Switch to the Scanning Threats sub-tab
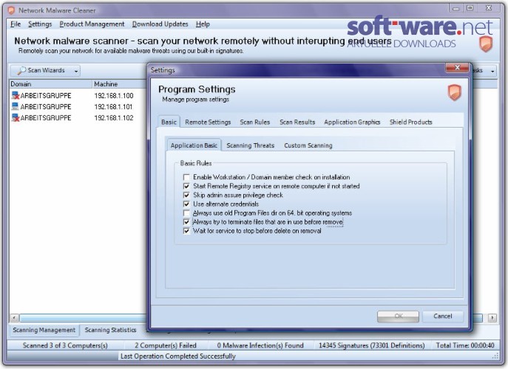508x369 pixels. point(251,145)
